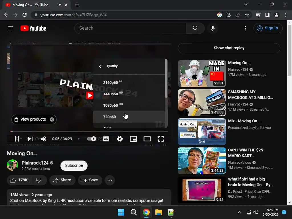Click the Quality menu scrollbar
This screenshot has width=292, height=219.
[x=166, y=78]
